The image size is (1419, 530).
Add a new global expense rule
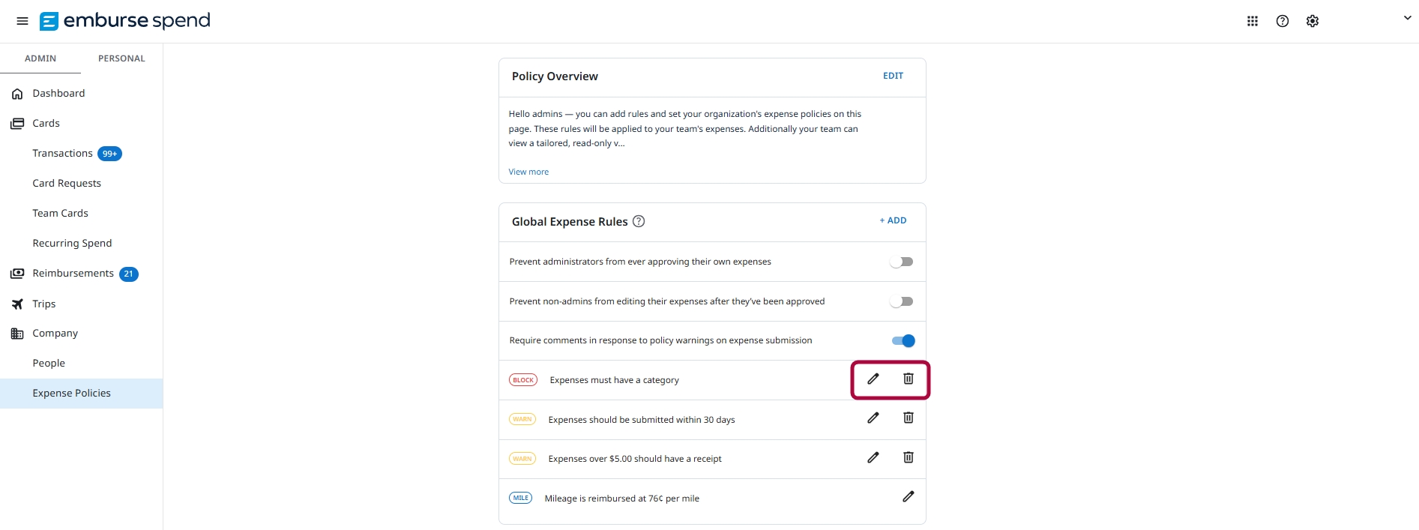point(893,220)
